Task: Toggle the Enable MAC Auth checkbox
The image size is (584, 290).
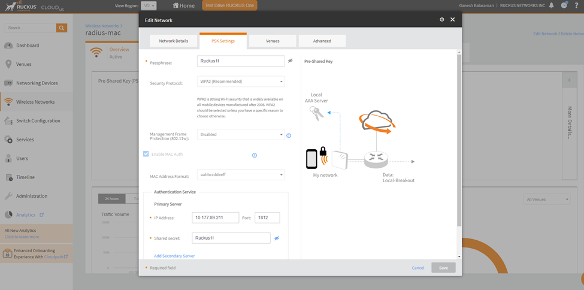Action: tap(146, 154)
